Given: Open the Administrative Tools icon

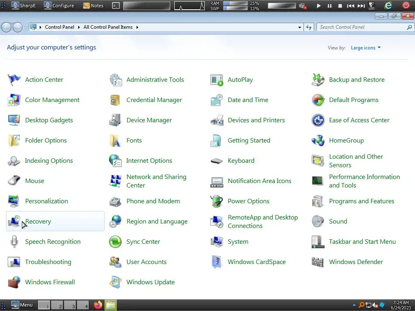Looking at the screenshot, I should 116,80.
